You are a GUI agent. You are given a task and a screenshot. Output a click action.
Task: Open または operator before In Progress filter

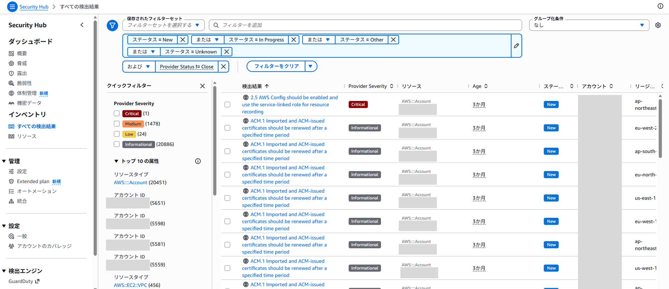[x=208, y=40]
